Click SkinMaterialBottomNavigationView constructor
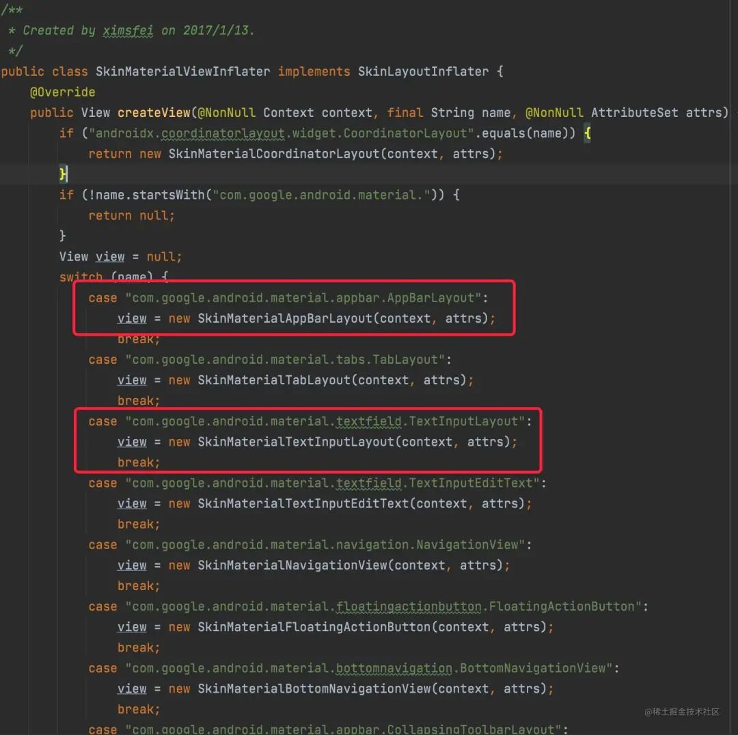The image size is (738, 735). (x=314, y=689)
